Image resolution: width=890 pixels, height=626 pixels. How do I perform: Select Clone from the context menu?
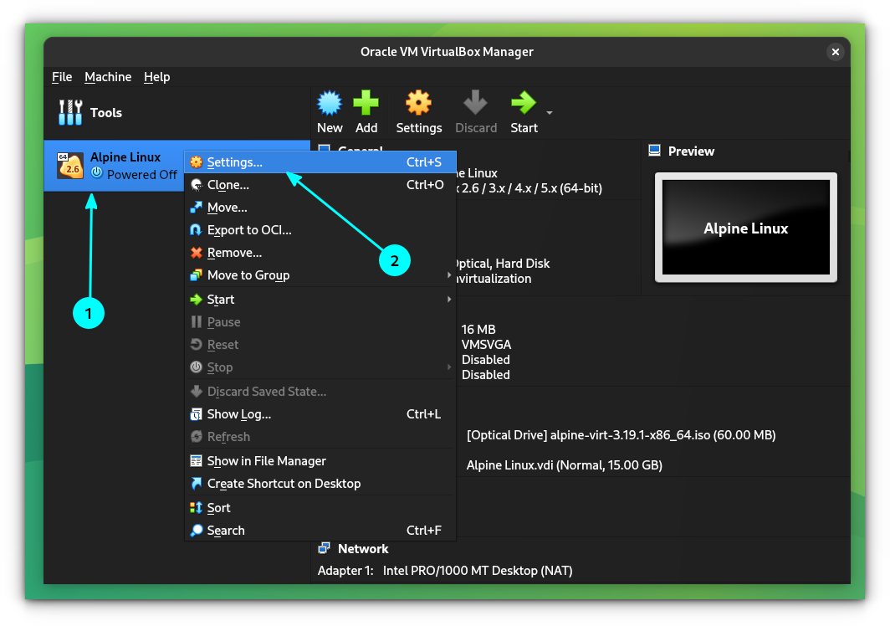coord(226,184)
